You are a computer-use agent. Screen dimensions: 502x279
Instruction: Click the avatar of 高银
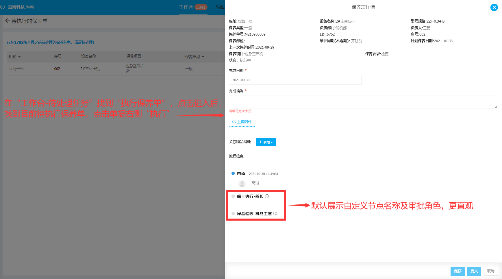[x=242, y=183]
